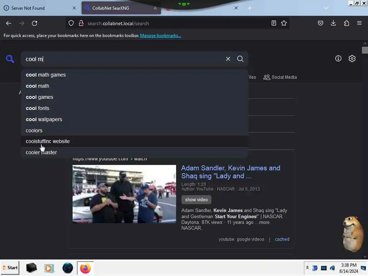Open the extensions puzzle icon

346,23
